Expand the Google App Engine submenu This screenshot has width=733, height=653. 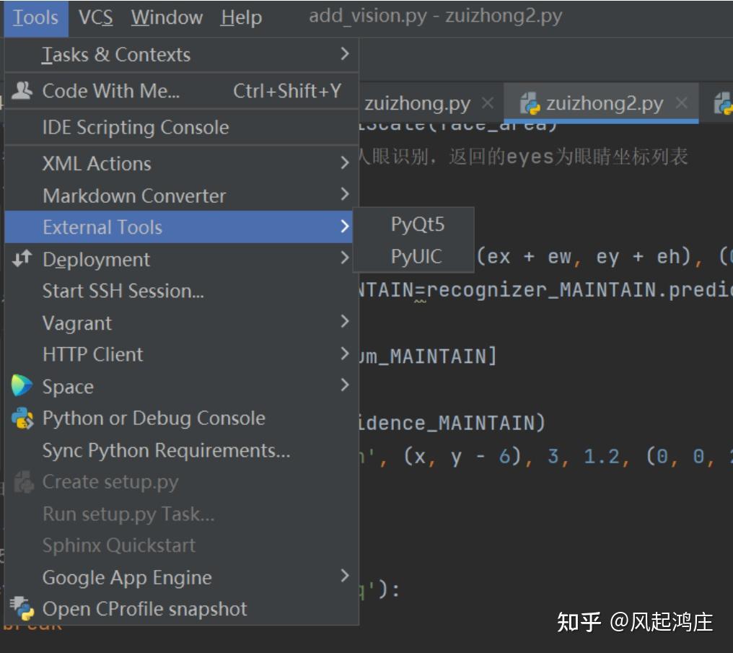pyautogui.click(x=127, y=577)
